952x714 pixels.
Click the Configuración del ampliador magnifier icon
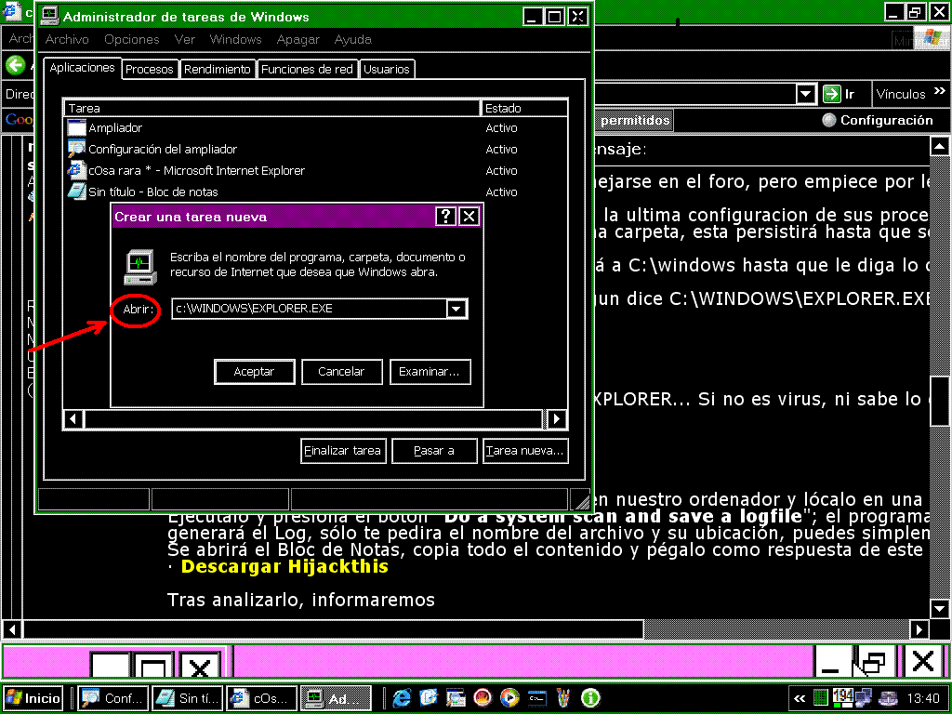click(76, 149)
